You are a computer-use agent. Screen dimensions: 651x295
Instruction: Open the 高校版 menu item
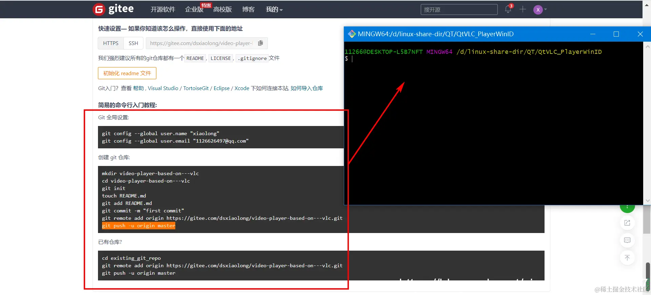tap(222, 9)
